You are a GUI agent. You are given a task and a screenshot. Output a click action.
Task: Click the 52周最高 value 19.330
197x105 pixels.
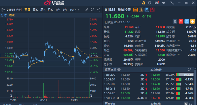160,50
